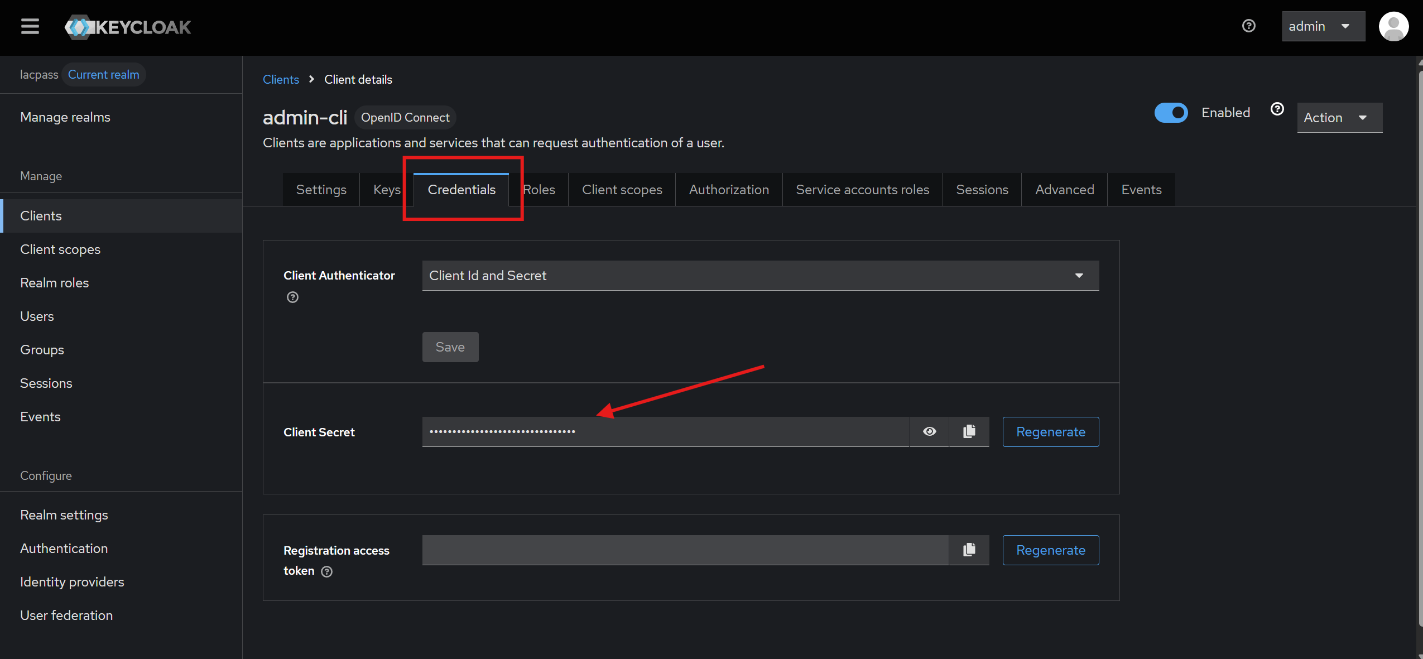The width and height of the screenshot is (1423, 659).
Task: Open Events in the sidebar
Action: coord(121,417)
